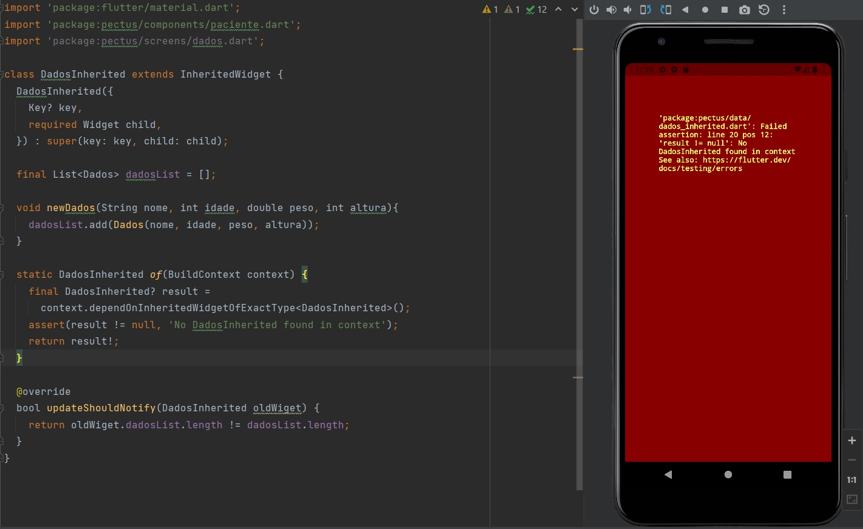
Task: Rotate emulator right icon
Action: [x=666, y=10]
